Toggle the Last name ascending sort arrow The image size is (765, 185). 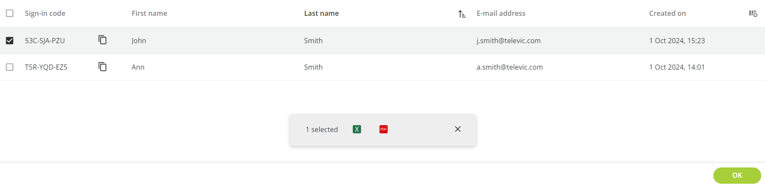pos(462,14)
